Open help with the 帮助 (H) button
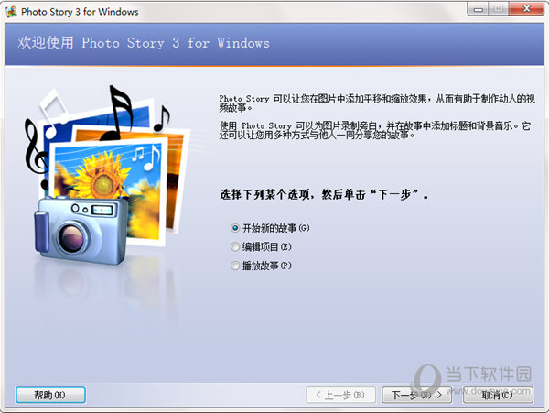 pyautogui.click(x=50, y=395)
